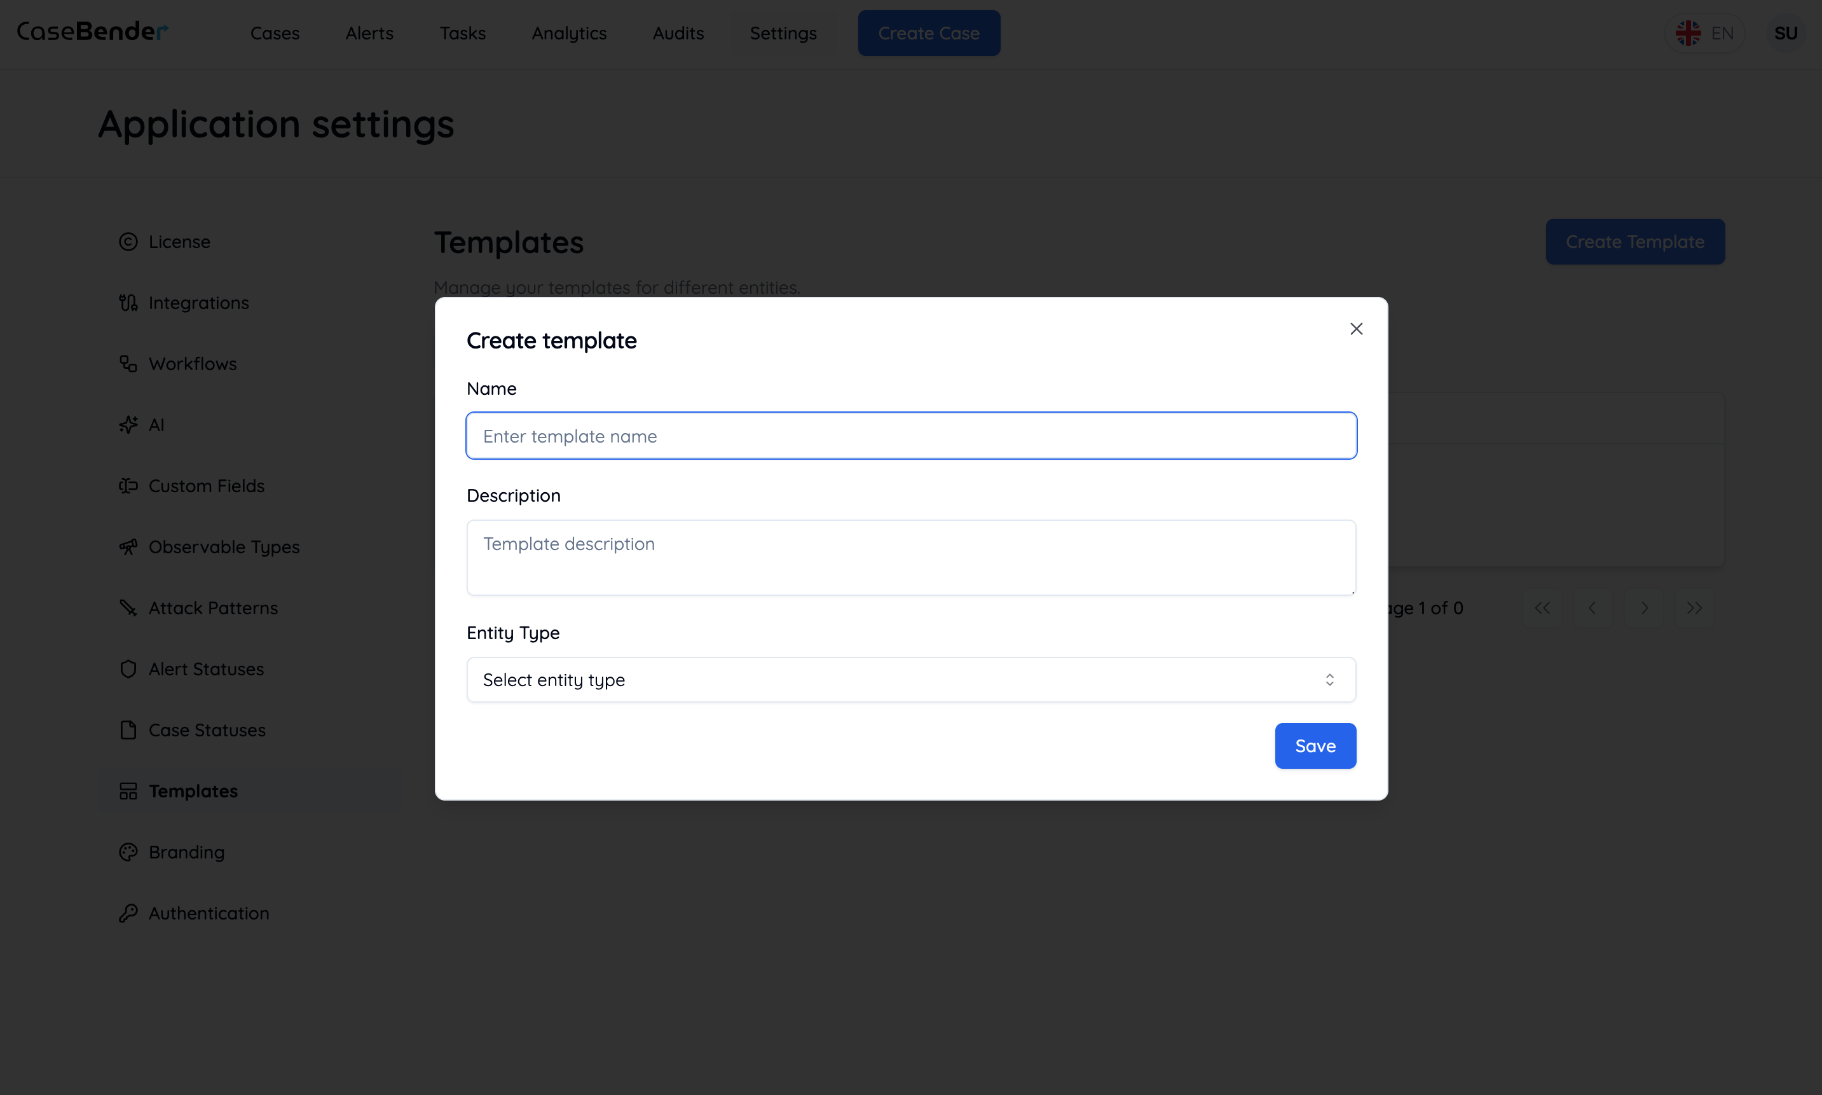Image resolution: width=1822 pixels, height=1095 pixels.
Task: Save the new template
Action: click(x=1315, y=745)
